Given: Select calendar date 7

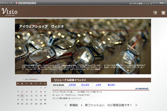Looking at the screenshot, I should [x=36, y=92].
